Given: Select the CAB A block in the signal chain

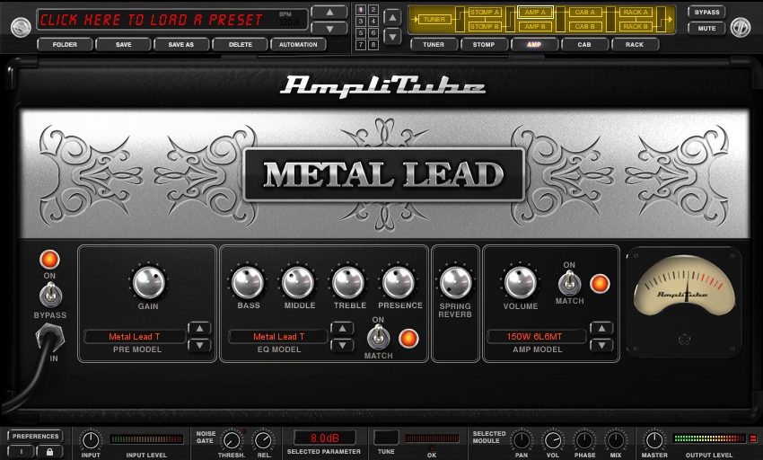Looking at the screenshot, I should [x=585, y=13].
